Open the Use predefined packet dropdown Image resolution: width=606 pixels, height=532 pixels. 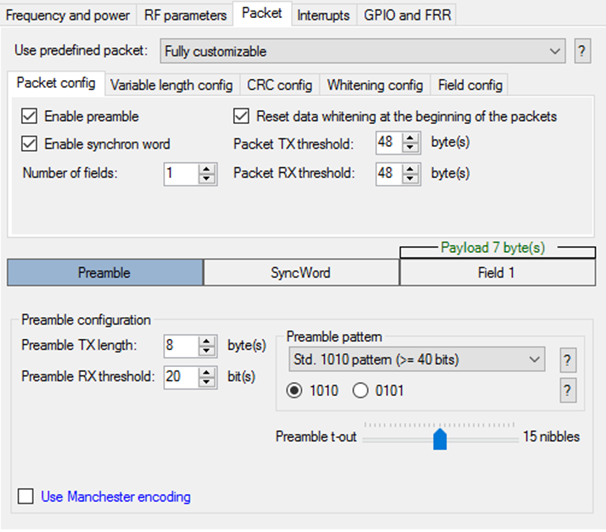point(362,52)
